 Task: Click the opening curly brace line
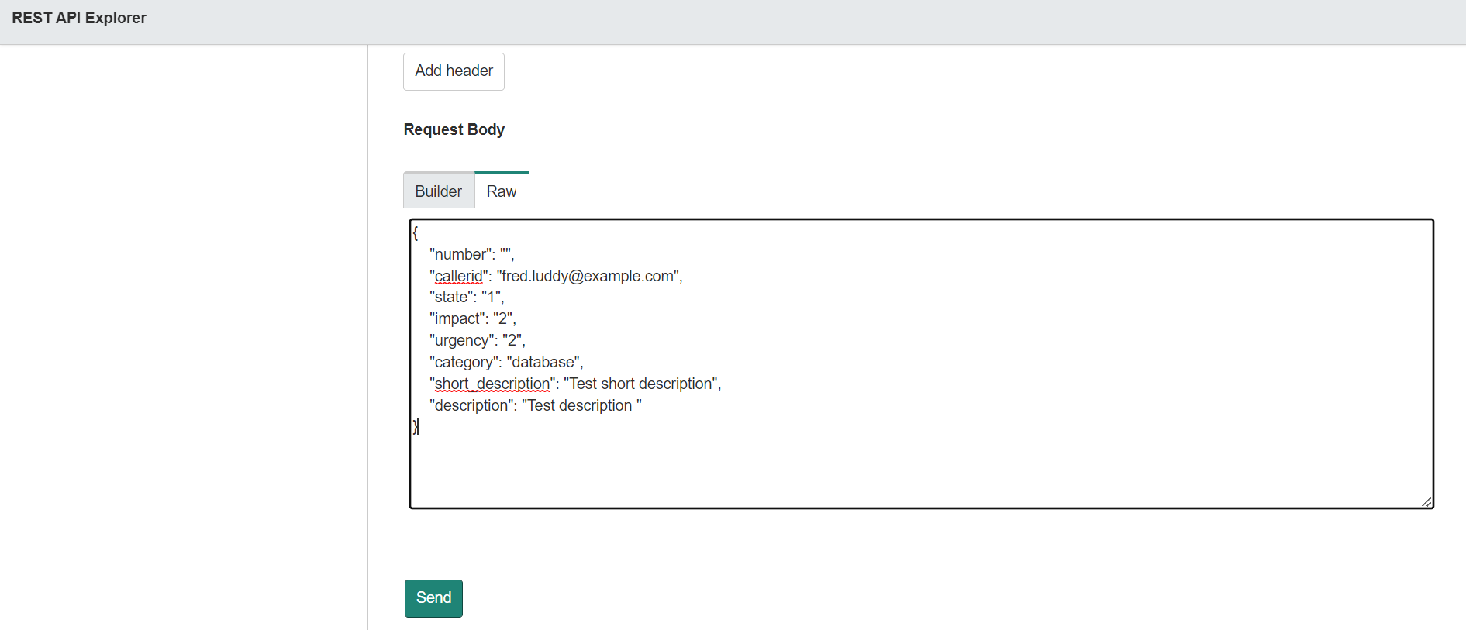pyautogui.click(x=416, y=232)
